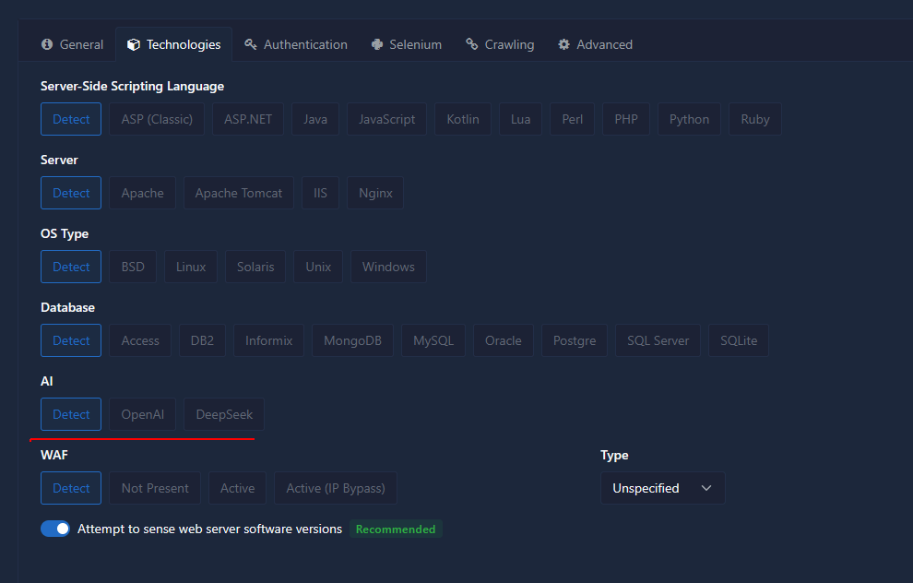
Task: Open the Advanced tab
Action: click(x=595, y=44)
